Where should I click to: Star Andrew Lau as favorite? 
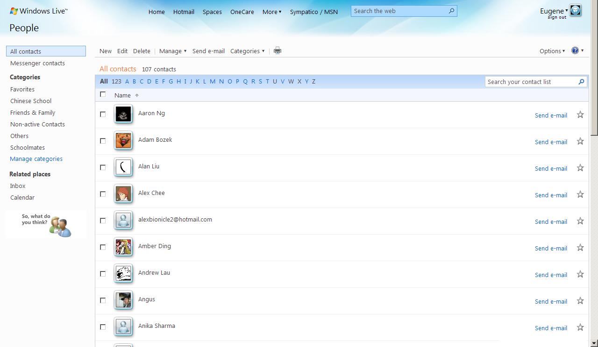(580, 274)
